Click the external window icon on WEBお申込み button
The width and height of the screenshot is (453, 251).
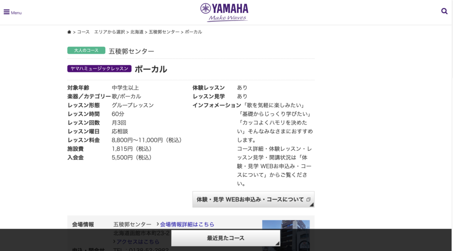pos(308,199)
